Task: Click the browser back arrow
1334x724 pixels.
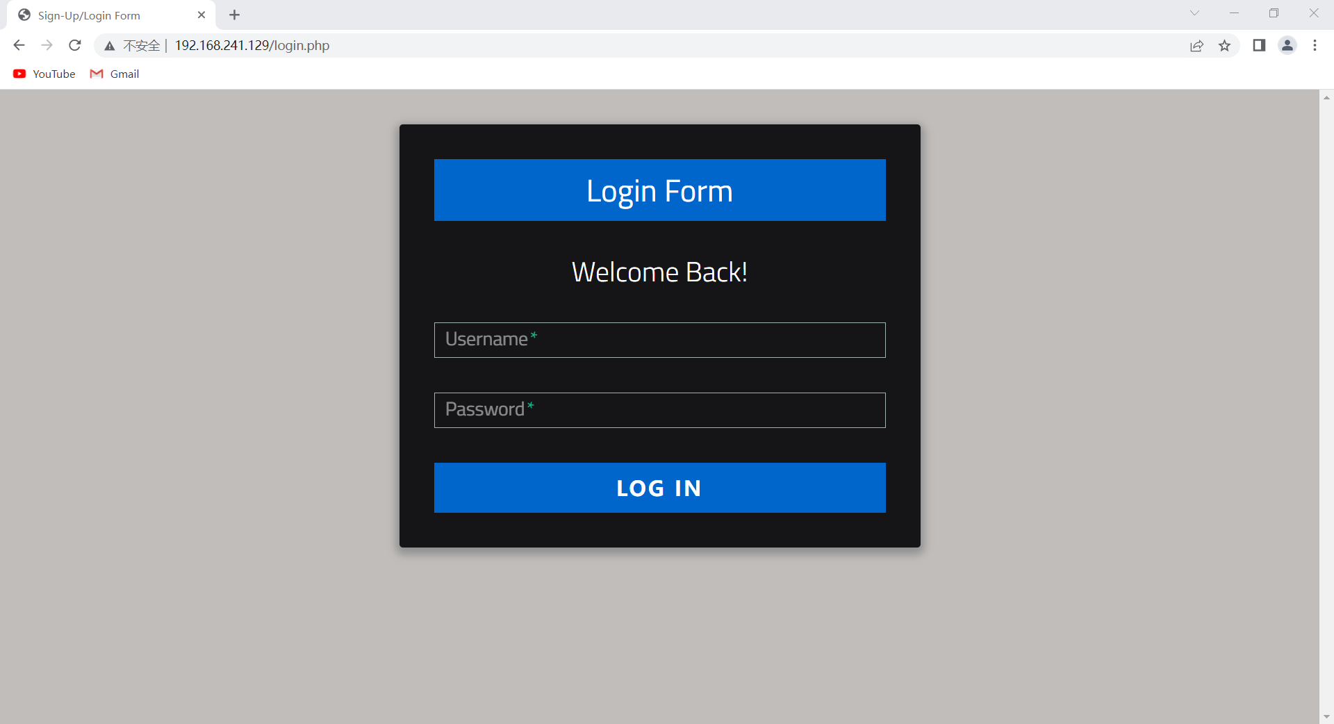Action: pyautogui.click(x=19, y=45)
